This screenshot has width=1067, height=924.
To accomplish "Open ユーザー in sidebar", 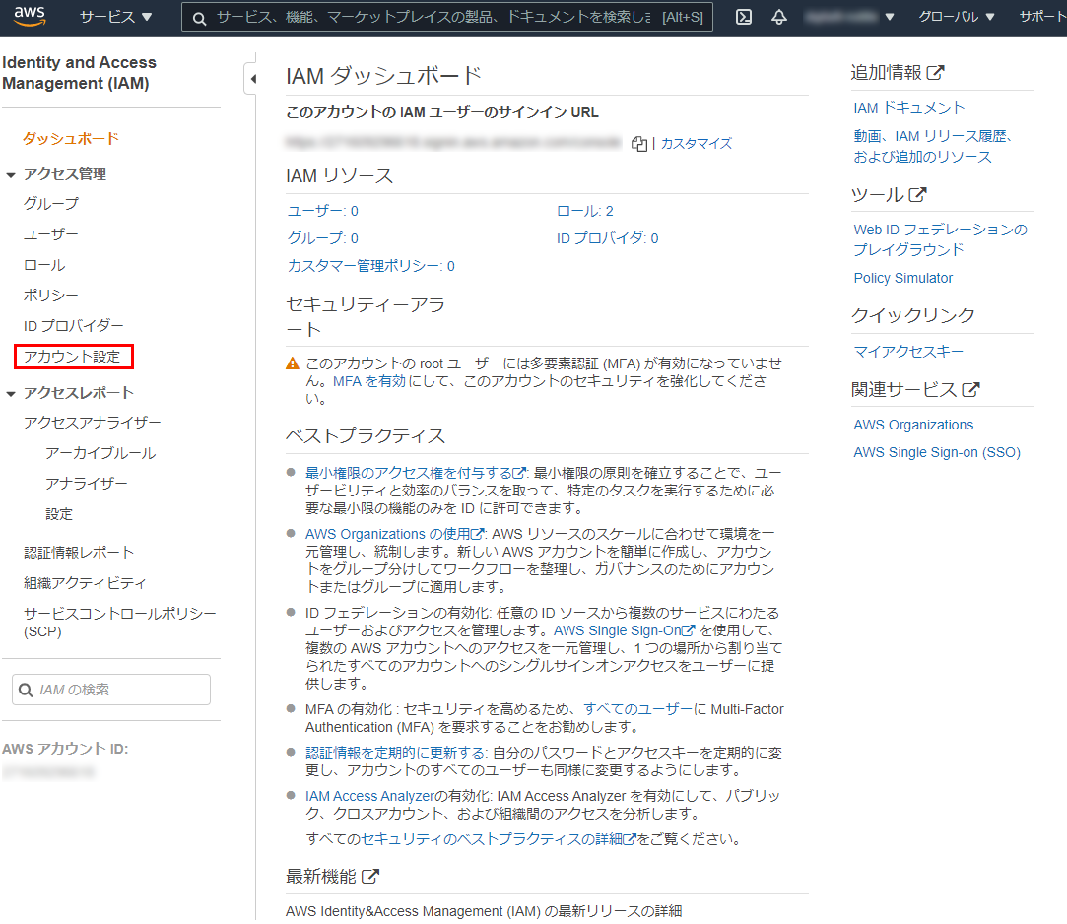I will 51,234.
